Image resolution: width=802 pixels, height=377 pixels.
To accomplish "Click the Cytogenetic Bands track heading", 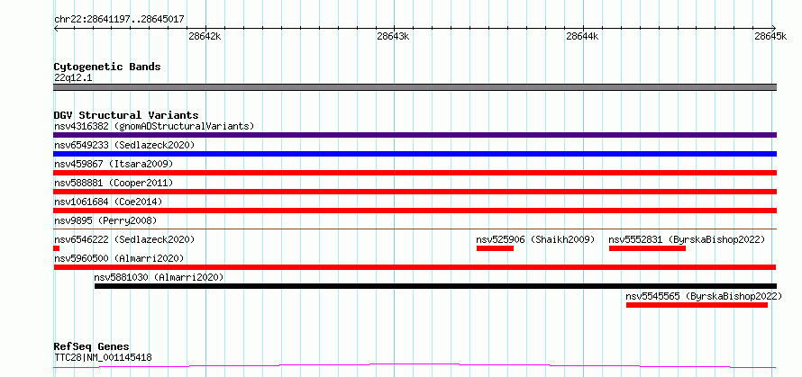I will tap(107, 67).
